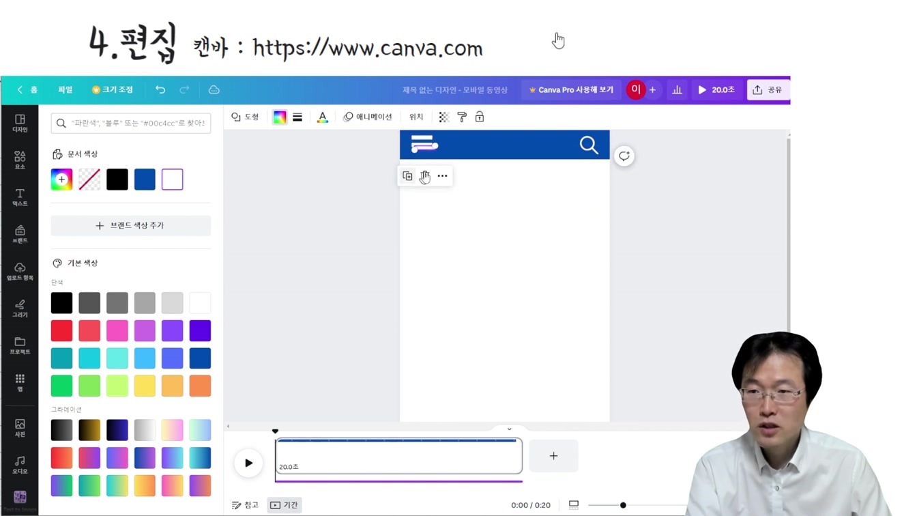Image resolution: width=917 pixels, height=516 pixels.
Task: Open the Apps (앱) sidebar panel
Action: click(x=20, y=382)
